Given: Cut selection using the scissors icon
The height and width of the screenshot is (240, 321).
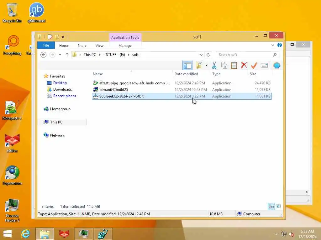Looking at the screenshot, I should (214, 65).
